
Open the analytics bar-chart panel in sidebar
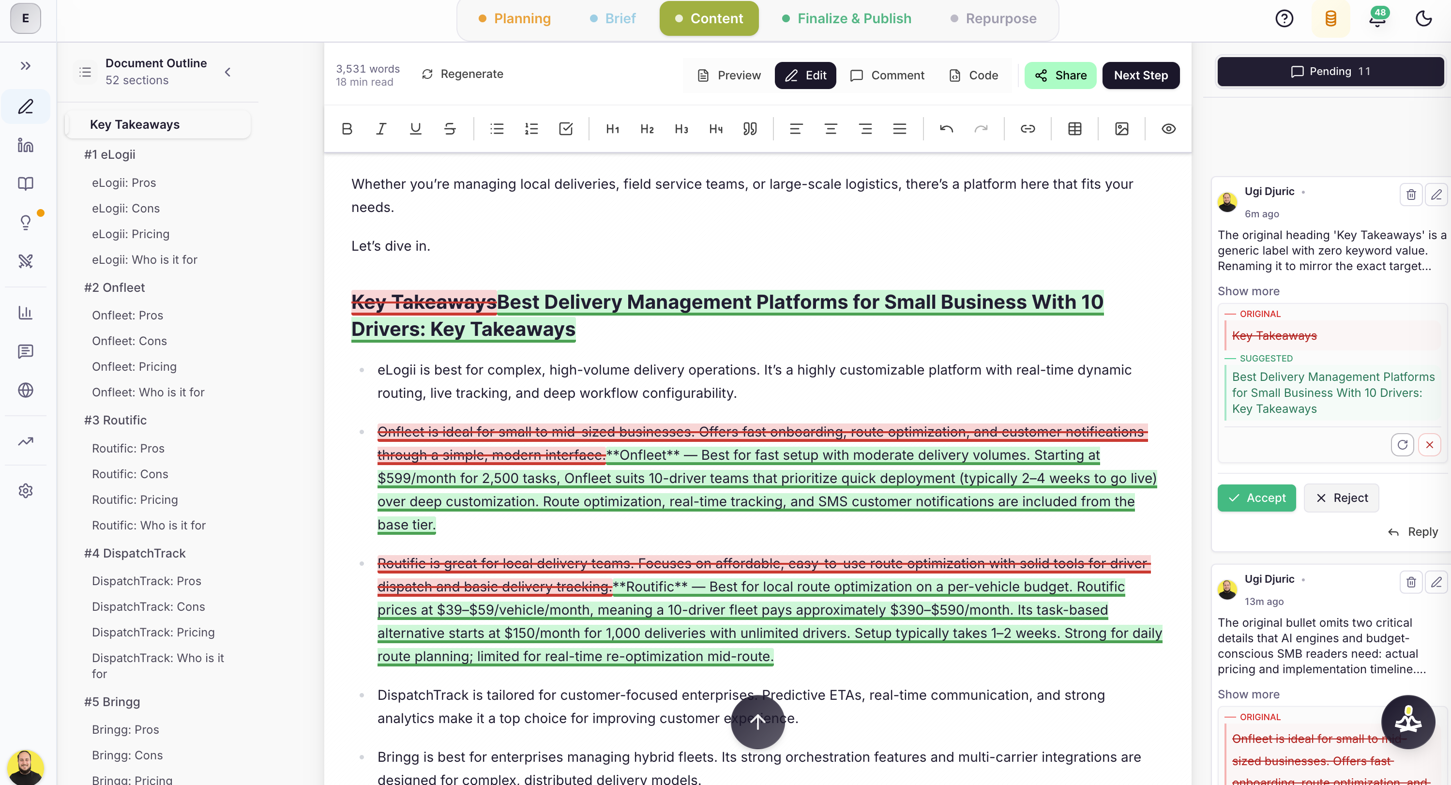coord(25,313)
